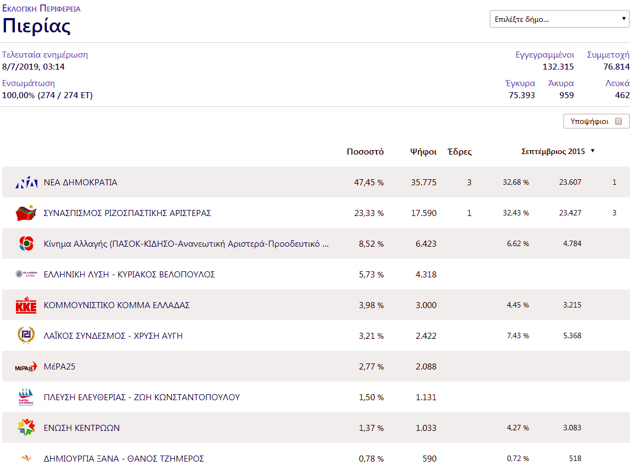Select the ΕΝΩΣΗ ΚΕΝΤΡΩΩΝ party name
630x472 pixels.
click(82, 428)
